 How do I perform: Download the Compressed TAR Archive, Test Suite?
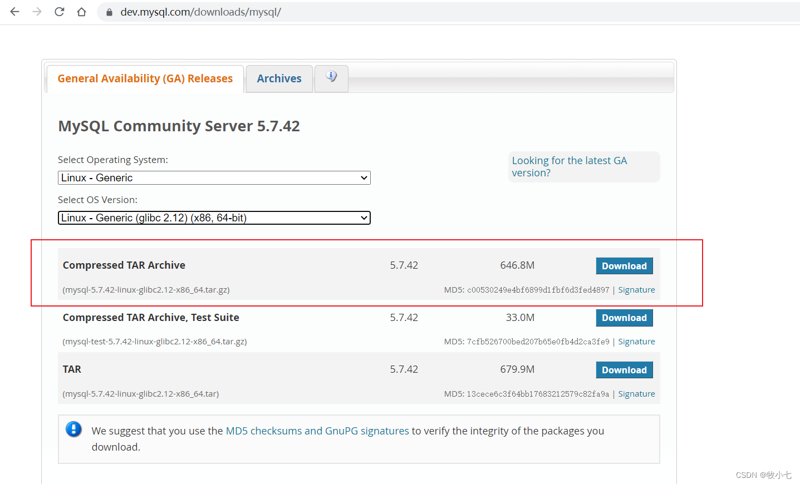point(624,318)
